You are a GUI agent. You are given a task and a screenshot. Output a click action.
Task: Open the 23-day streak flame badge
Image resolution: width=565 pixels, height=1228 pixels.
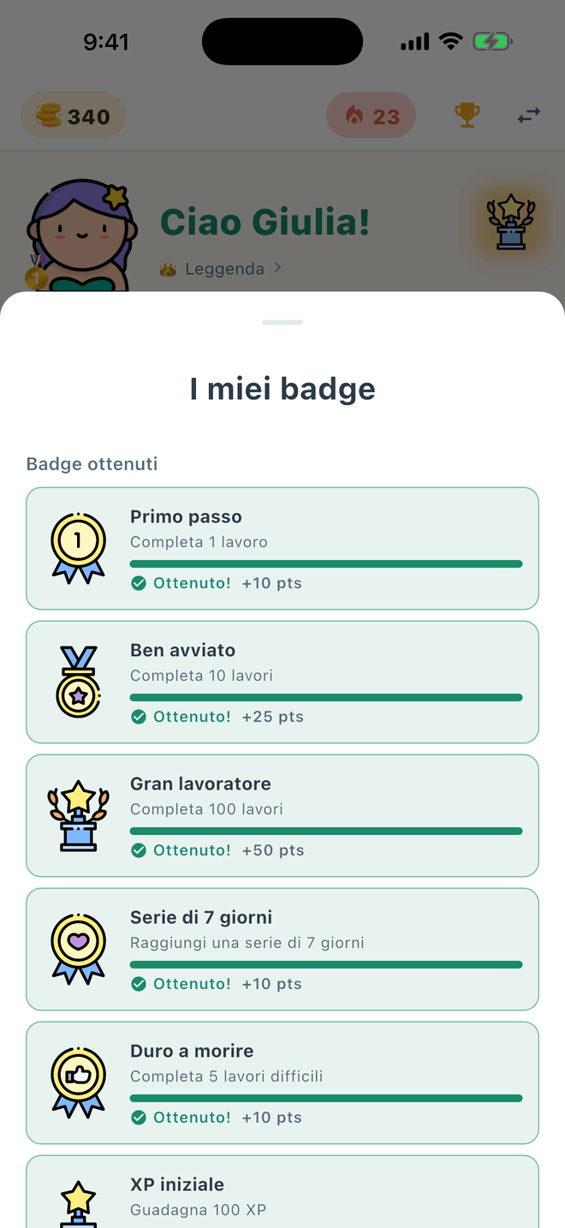pyautogui.click(x=372, y=116)
